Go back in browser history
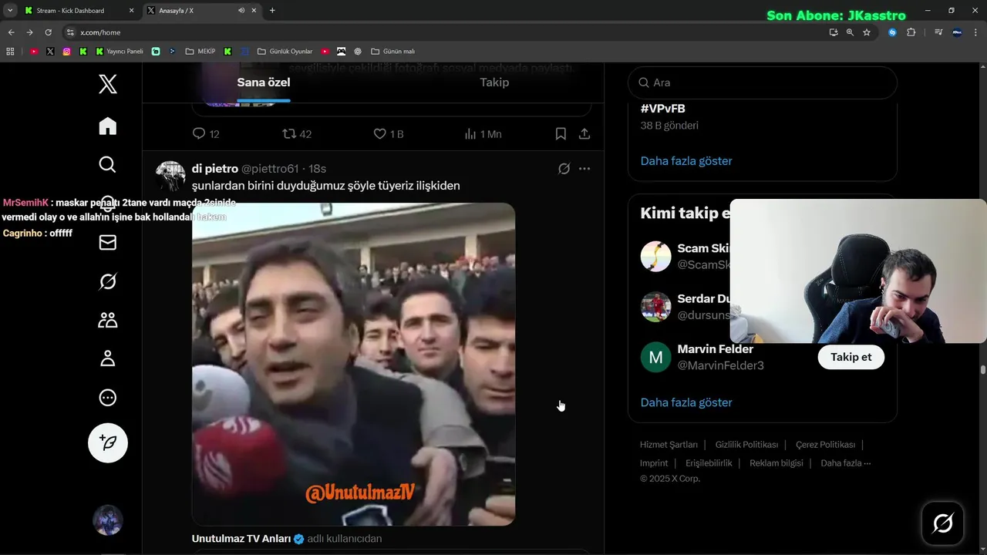Screen dimensions: 987x555 pos(11,32)
